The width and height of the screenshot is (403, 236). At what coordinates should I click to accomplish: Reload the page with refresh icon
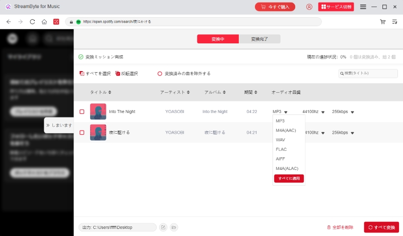tap(32, 22)
